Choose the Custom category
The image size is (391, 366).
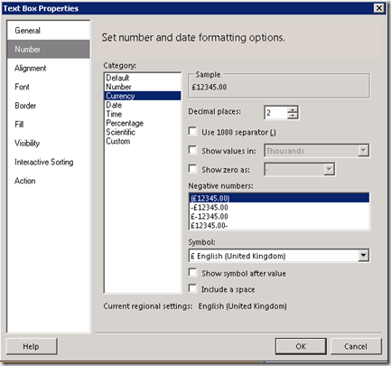click(118, 141)
